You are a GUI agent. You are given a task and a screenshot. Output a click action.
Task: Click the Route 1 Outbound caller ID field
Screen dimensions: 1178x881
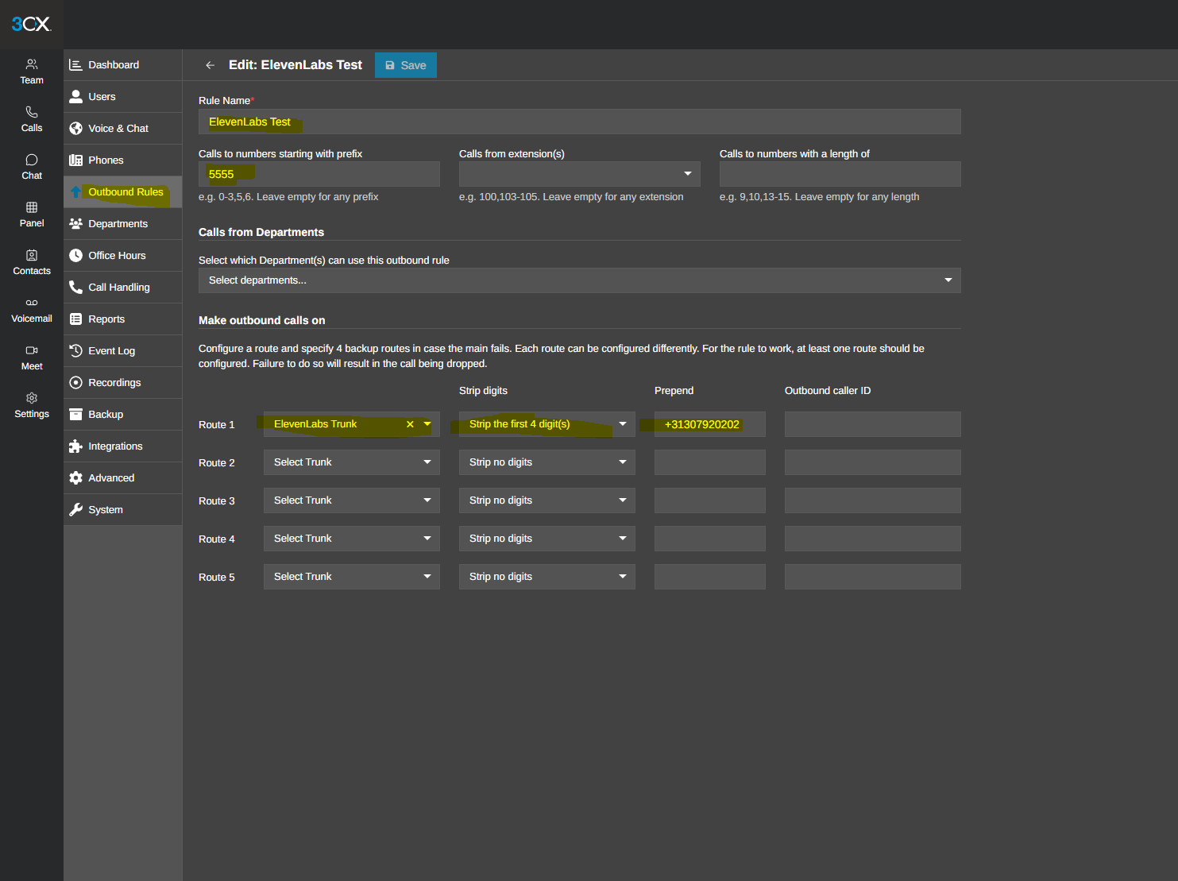click(873, 424)
